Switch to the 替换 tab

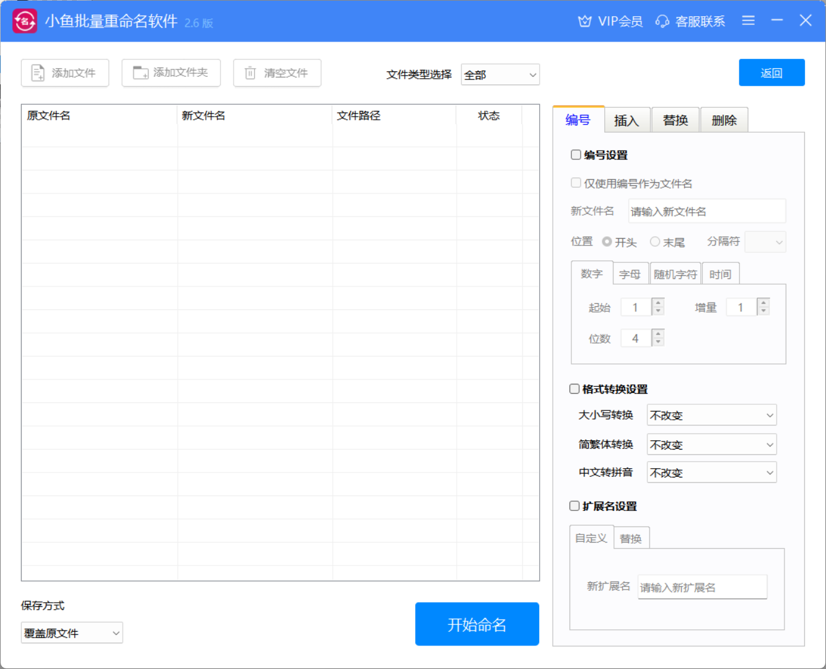[675, 119]
